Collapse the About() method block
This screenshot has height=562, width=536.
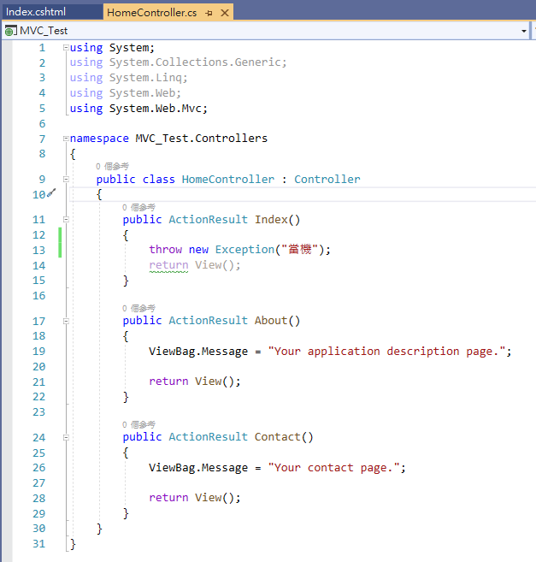(x=66, y=321)
